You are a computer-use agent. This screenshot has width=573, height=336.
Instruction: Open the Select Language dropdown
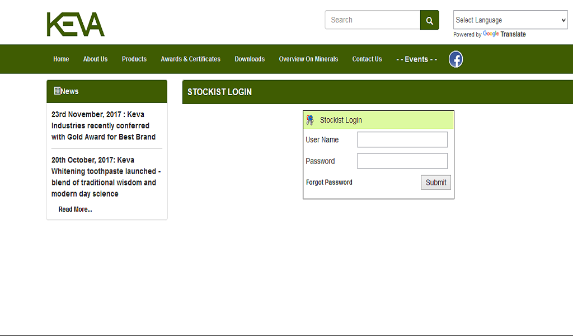[x=510, y=20]
